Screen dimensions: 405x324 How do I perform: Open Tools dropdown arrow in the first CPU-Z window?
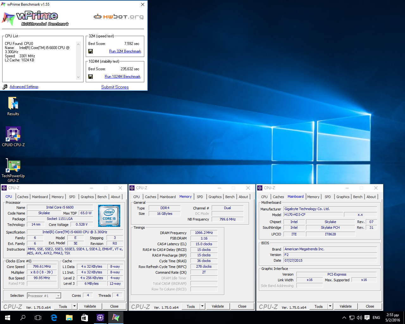pyautogui.click(x=74, y=306)
